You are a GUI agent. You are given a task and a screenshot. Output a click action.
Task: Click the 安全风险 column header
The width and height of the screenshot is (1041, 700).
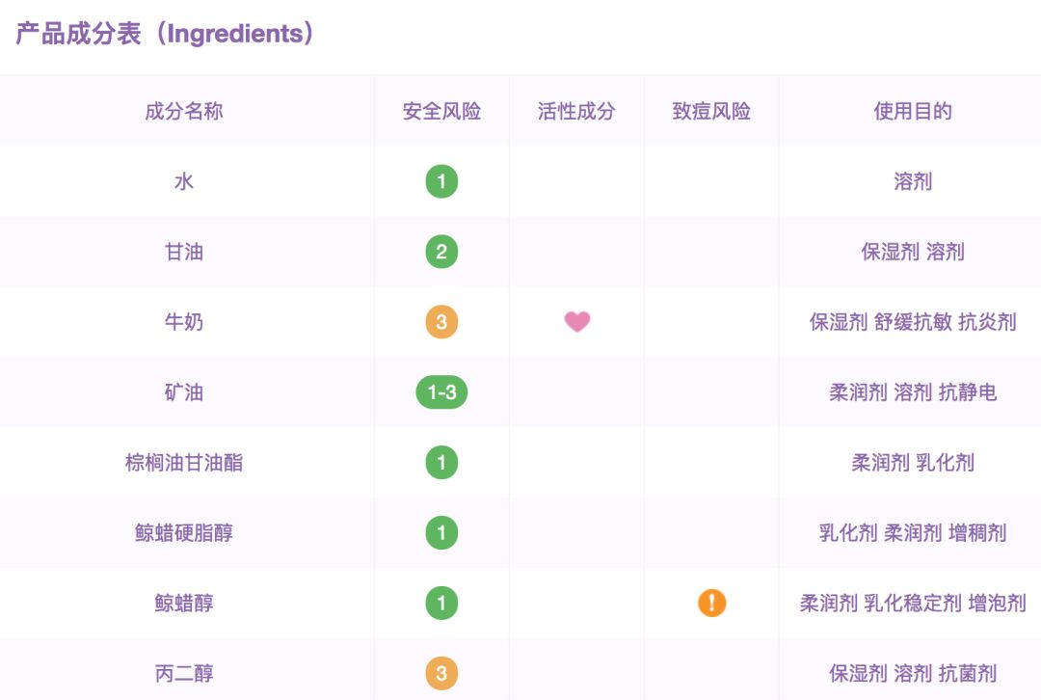tap(441, 111)
